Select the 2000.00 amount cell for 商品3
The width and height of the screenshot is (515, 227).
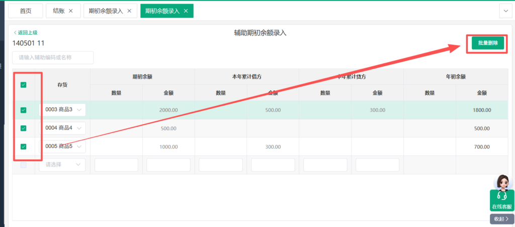(x=168, y=110)
